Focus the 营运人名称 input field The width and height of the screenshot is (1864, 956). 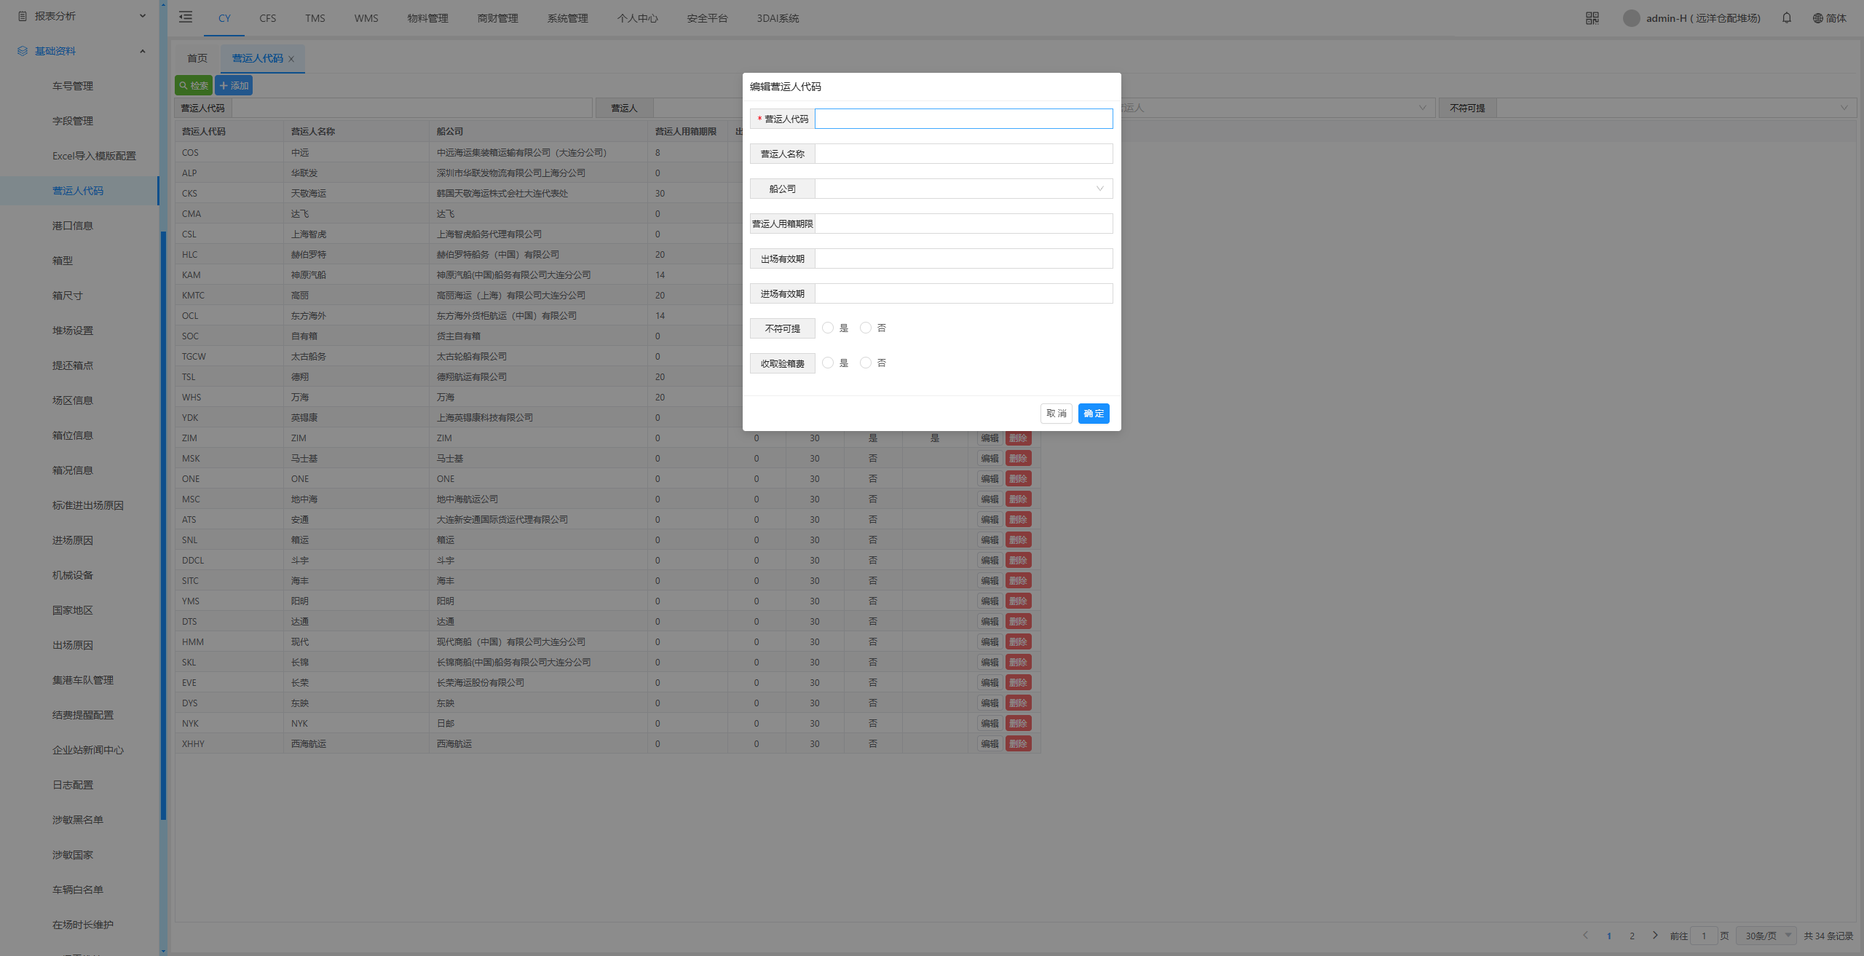coord(963,154)
